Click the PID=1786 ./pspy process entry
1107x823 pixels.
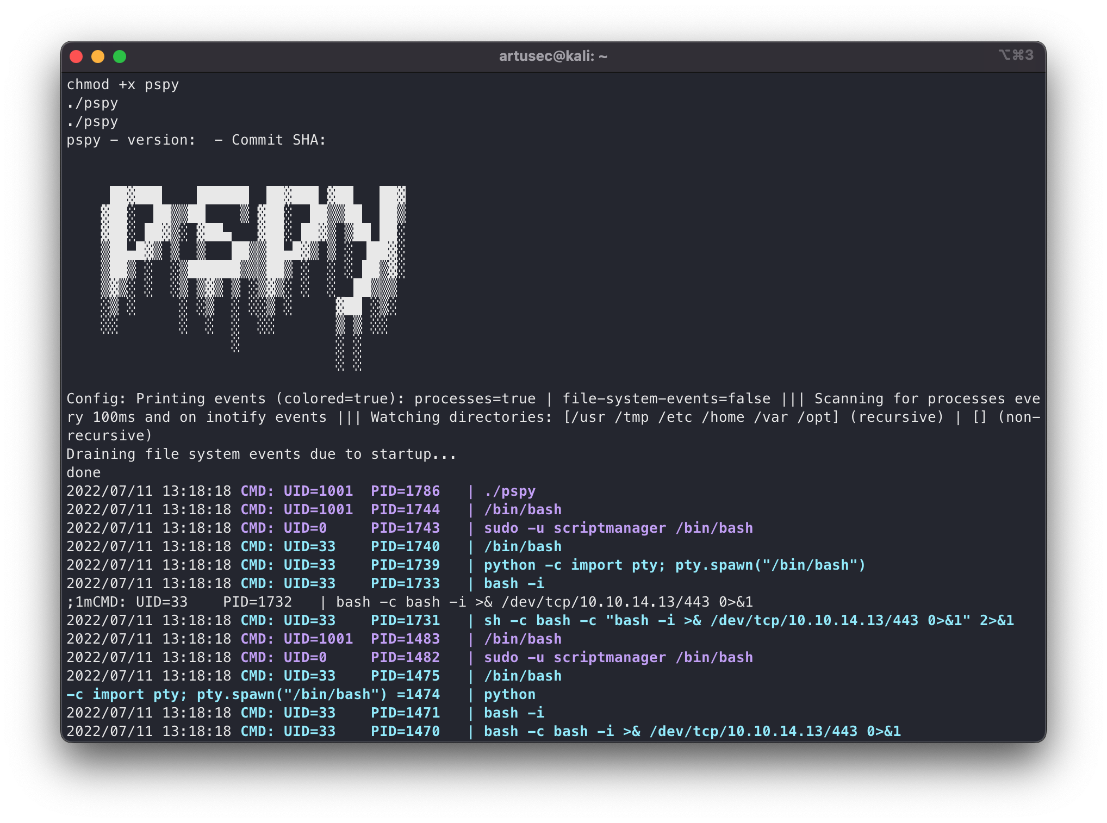click(405, 491)
